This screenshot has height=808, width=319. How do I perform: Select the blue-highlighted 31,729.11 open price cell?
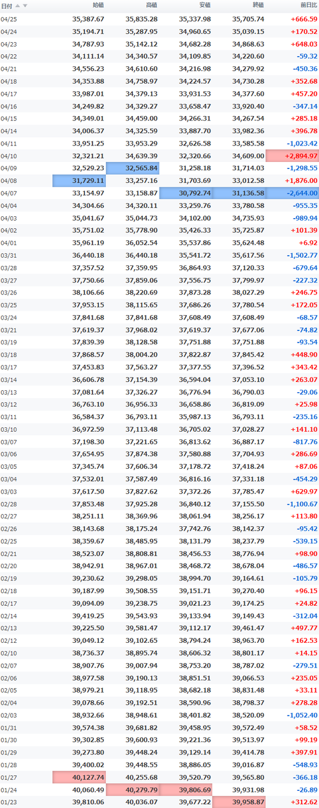(78, 181)
